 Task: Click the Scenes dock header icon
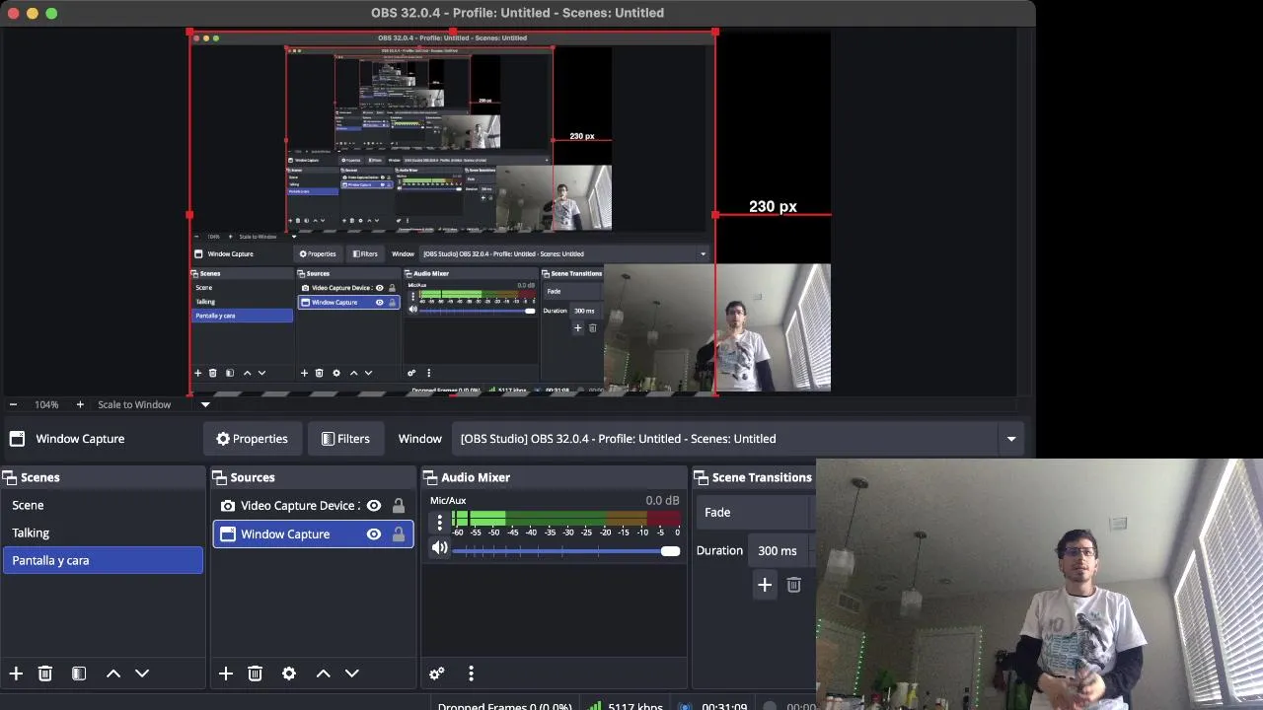10,477
